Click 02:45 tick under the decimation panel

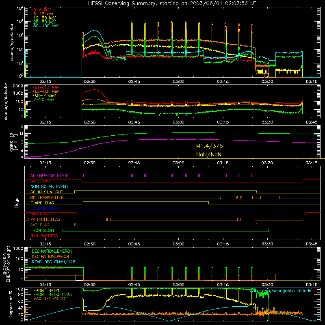tap(134, 285)
